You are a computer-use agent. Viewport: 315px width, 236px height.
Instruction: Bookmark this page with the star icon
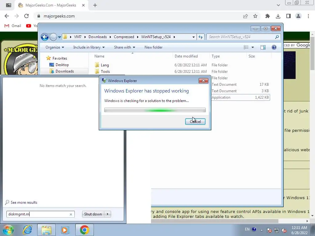(255, 16)
